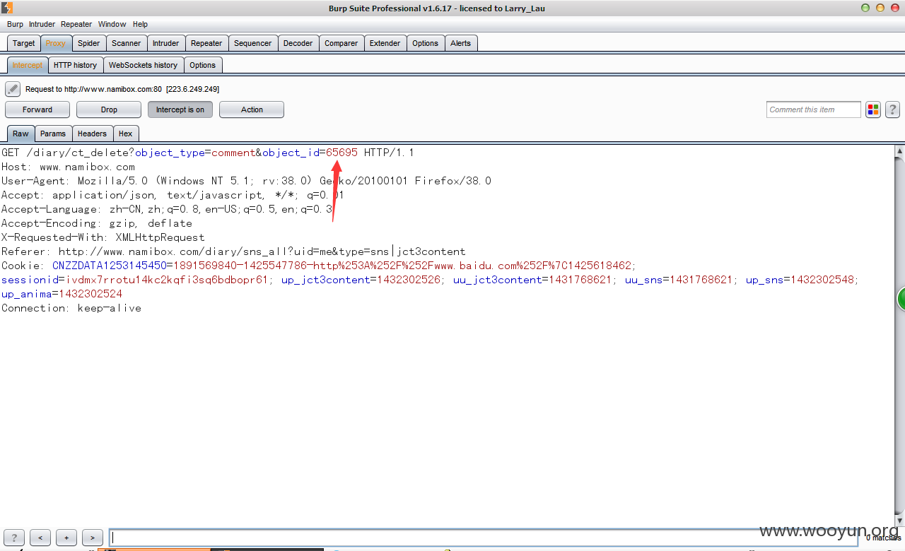
Task: Open the highlight color picker icon
Action: pyautogui.click(x=873, y=109)
